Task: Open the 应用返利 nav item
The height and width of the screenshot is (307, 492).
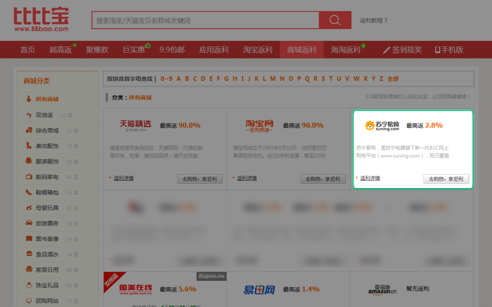Action: click(214, 50)
